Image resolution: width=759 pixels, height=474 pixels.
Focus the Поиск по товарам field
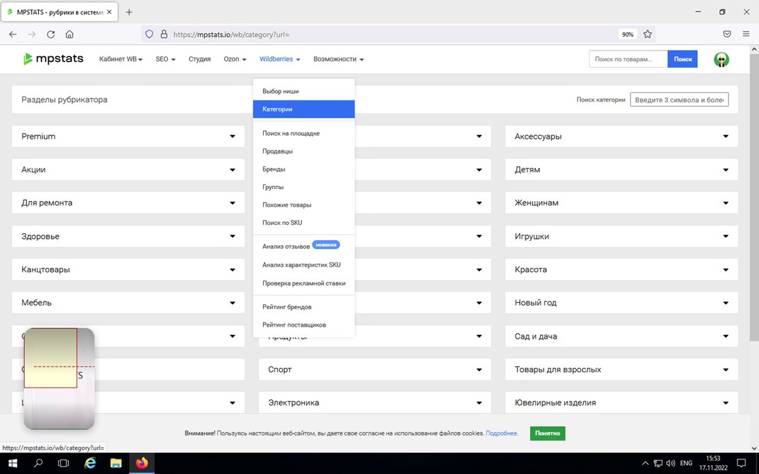[629, 59]
